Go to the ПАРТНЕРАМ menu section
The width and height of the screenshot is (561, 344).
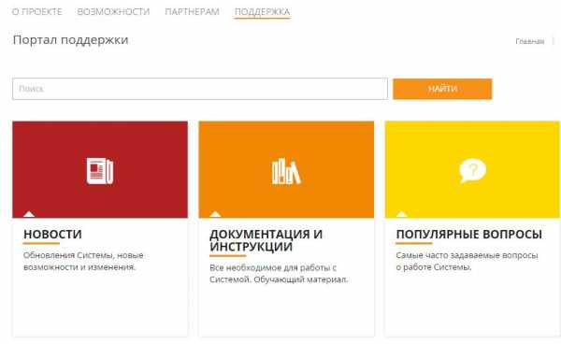click(192, 12)
